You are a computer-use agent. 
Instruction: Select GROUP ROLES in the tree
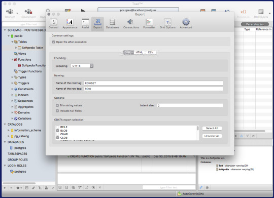[x=18, y=160]
